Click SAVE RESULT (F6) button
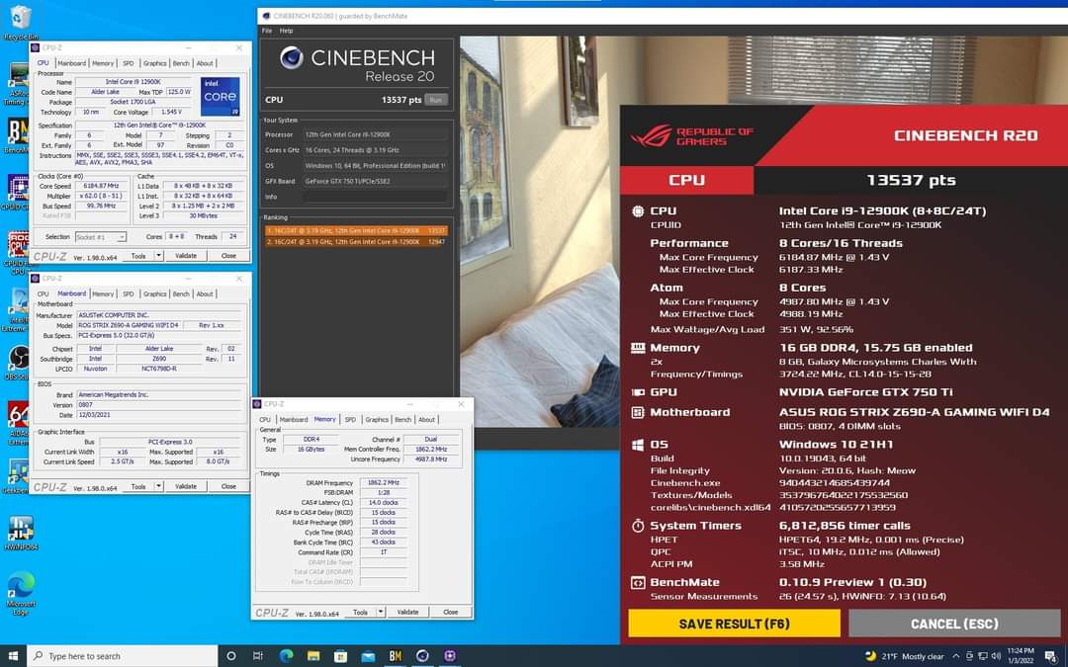 (734, 624)
